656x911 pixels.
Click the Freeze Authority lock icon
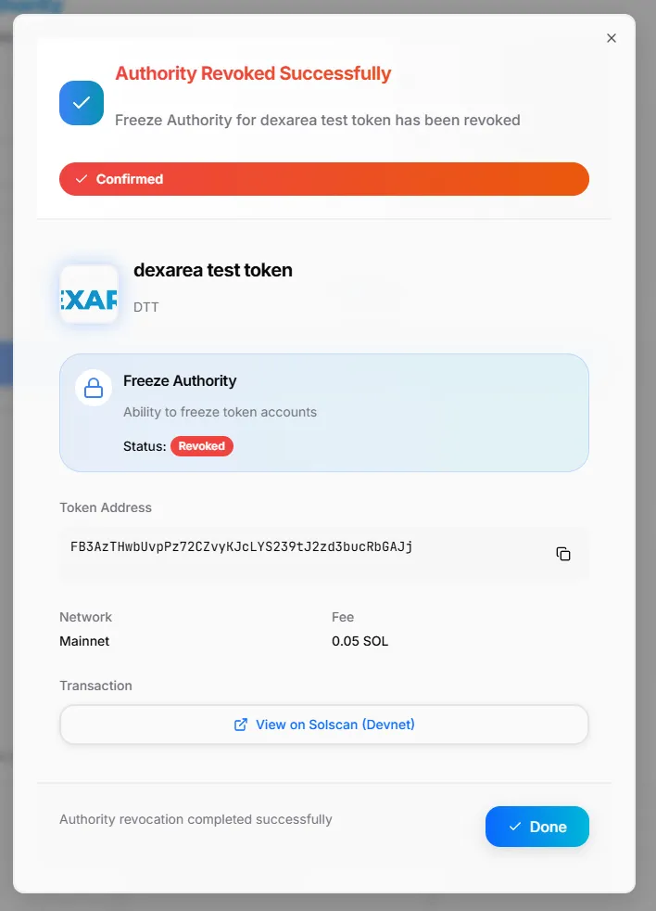pyautogui.click(x=94, y=388)
